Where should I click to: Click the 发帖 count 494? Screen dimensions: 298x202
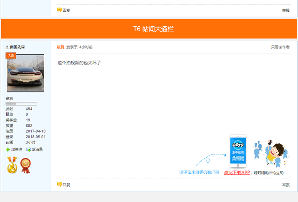point(29,109)
